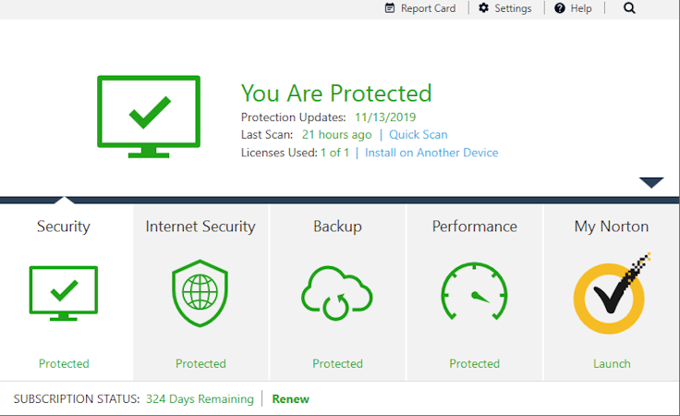Image resolution: width=680 pixels, height=416 pixels.
Task: Click the Settings gear icon
Action: [x=483, y=7]
